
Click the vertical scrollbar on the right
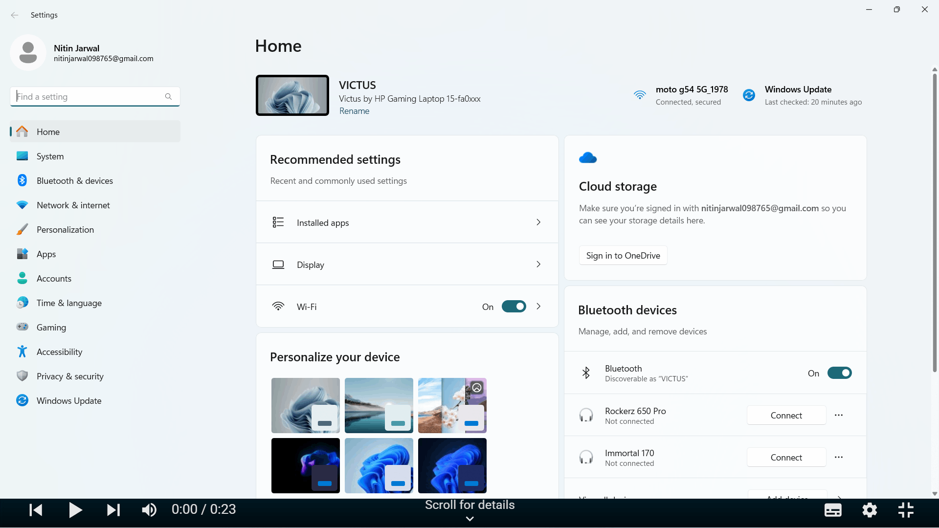pyautogui.click(x=935, y=222)
